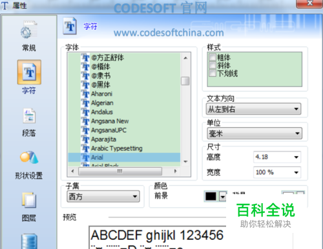
Task: Open the 文本方向 dropdown showing 从左到右
Action: pyautogui.click(x=253, y=109)
